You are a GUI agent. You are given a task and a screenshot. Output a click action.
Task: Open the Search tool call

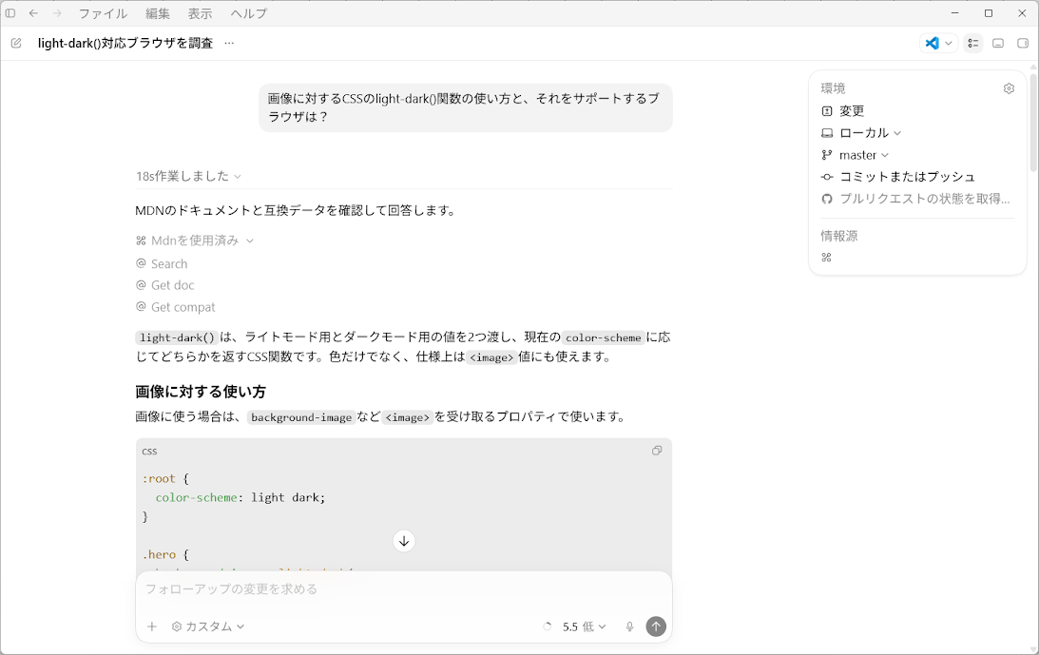pos(162,263)
